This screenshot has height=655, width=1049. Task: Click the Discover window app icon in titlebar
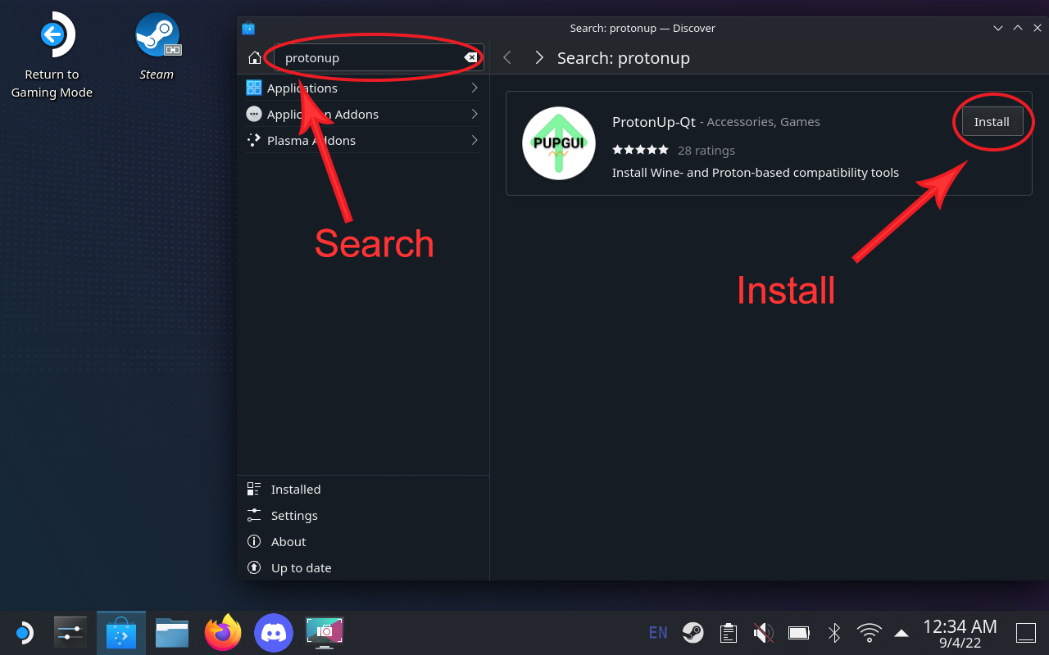point(248,28)
